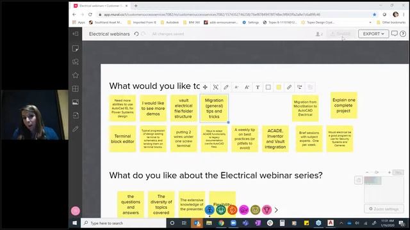Select the draw pencil tool in sidebar
This screenshot has width=410, height=230.
pos(76,129)
